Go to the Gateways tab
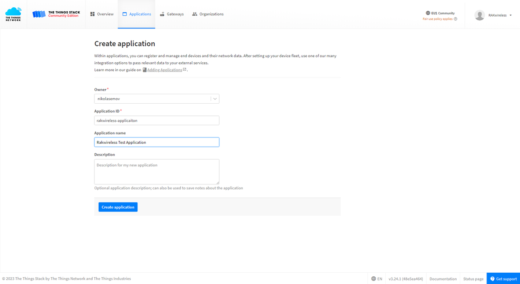The height and width of the screenshot is (284, 520). [x=171, y=14]
